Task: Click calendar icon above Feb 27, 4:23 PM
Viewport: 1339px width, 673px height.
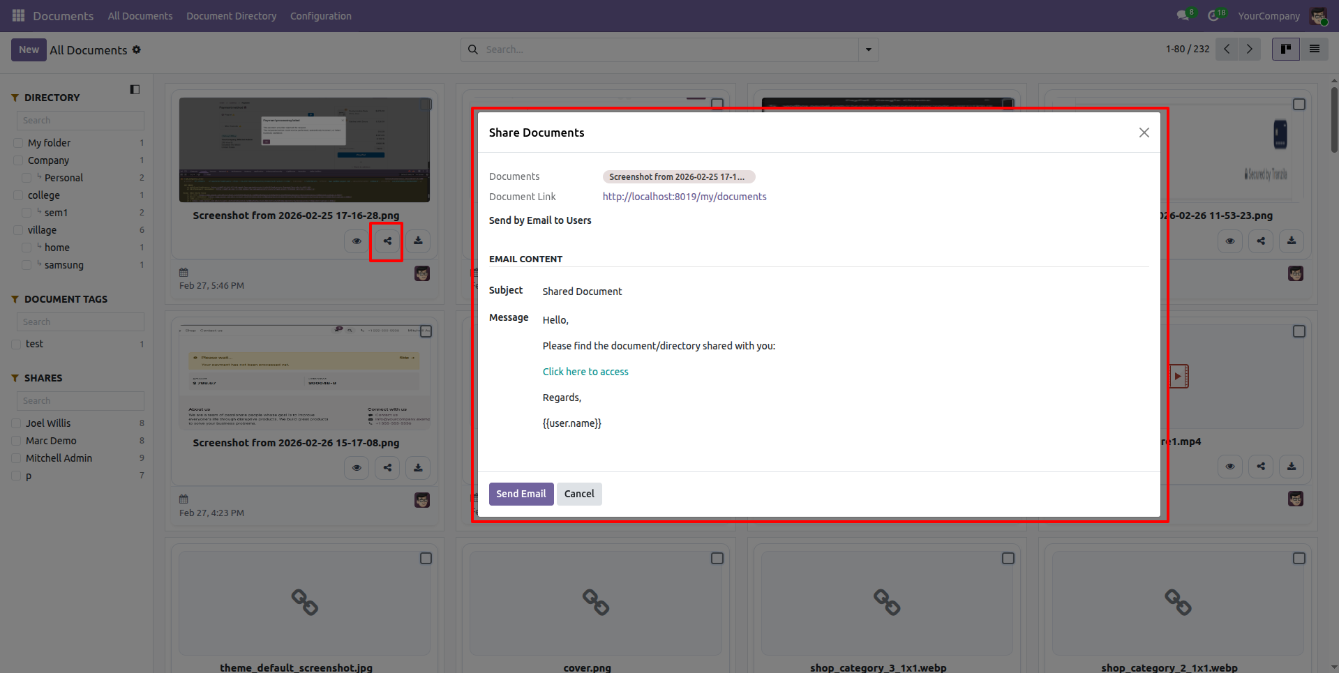Action: coord(184,499)
